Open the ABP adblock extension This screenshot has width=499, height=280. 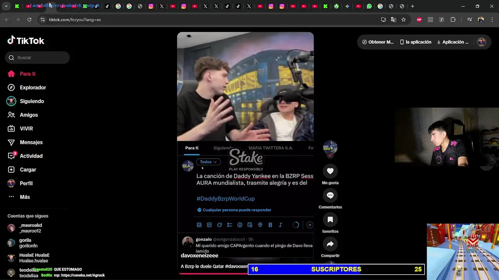click(419, 19)
